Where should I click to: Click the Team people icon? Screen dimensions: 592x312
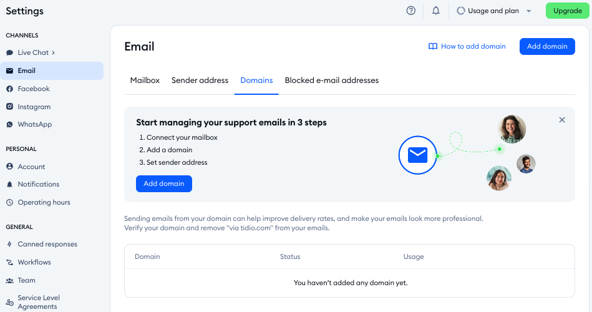(x=9, y=280)
